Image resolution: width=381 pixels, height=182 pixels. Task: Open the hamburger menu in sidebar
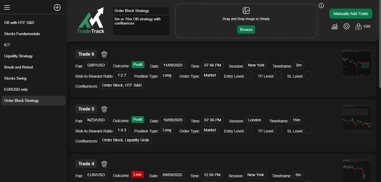click(7, 8)
